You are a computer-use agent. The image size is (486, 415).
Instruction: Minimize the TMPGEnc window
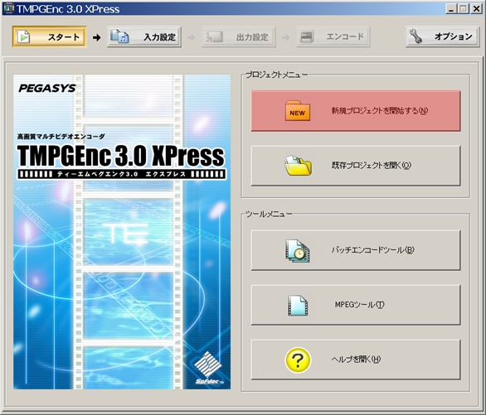coord(451,8)
